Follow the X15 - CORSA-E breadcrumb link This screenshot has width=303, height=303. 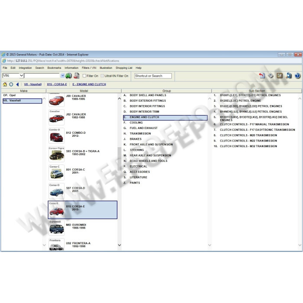57,84
